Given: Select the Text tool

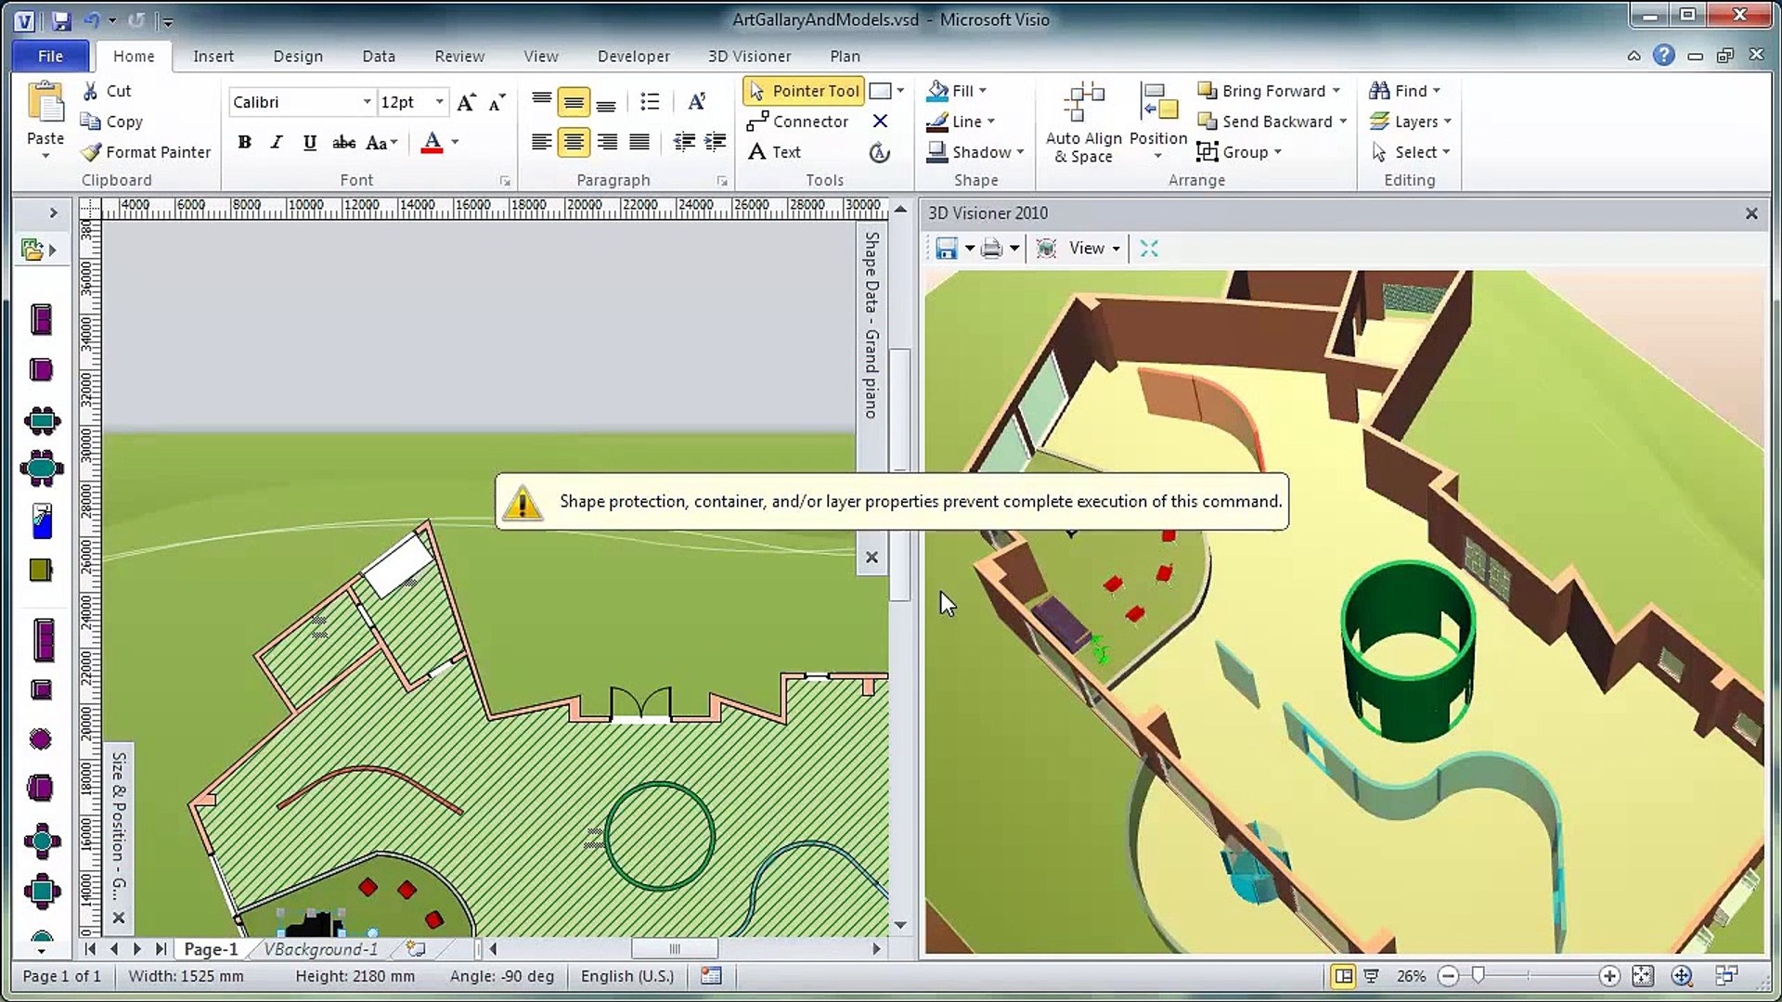Looking at the screenshot, I should [x=775, y=152].
